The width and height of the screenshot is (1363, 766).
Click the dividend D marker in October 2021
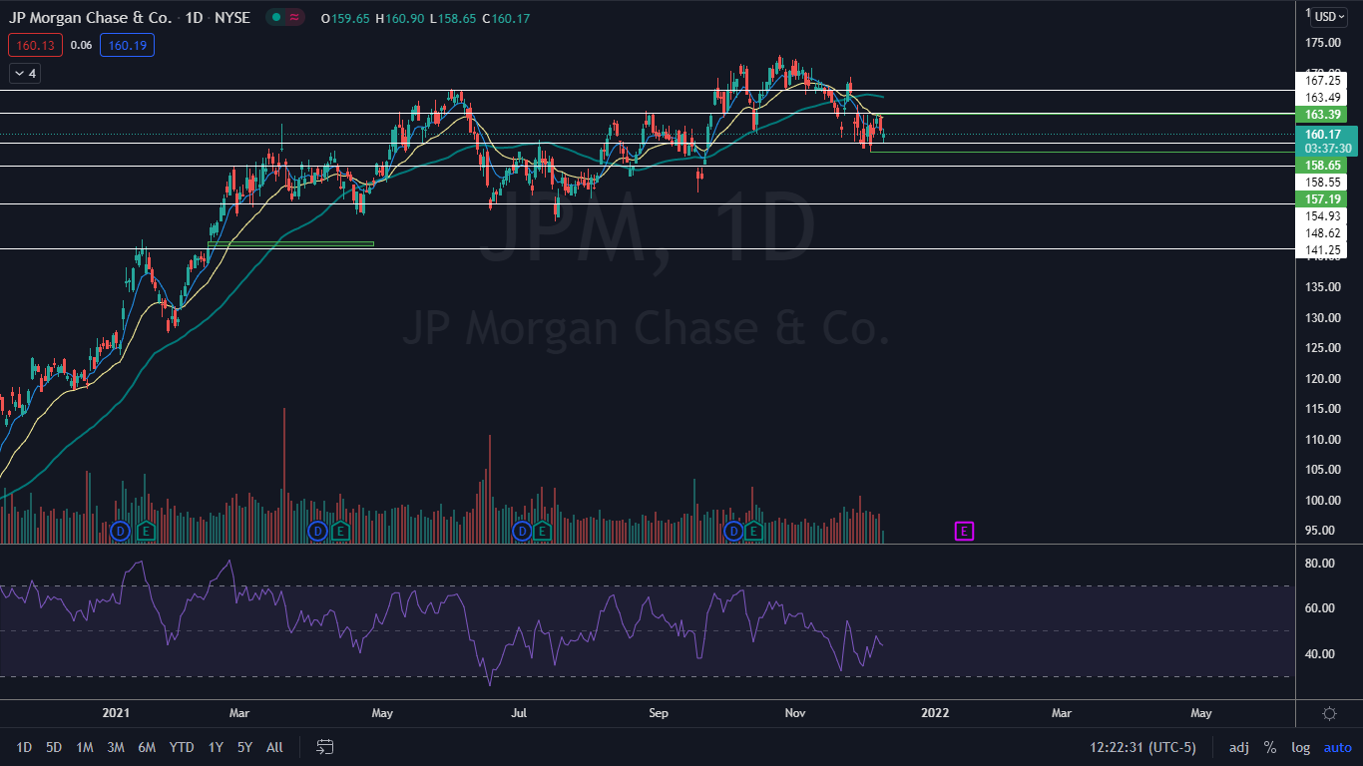click(x=733, y=531)
